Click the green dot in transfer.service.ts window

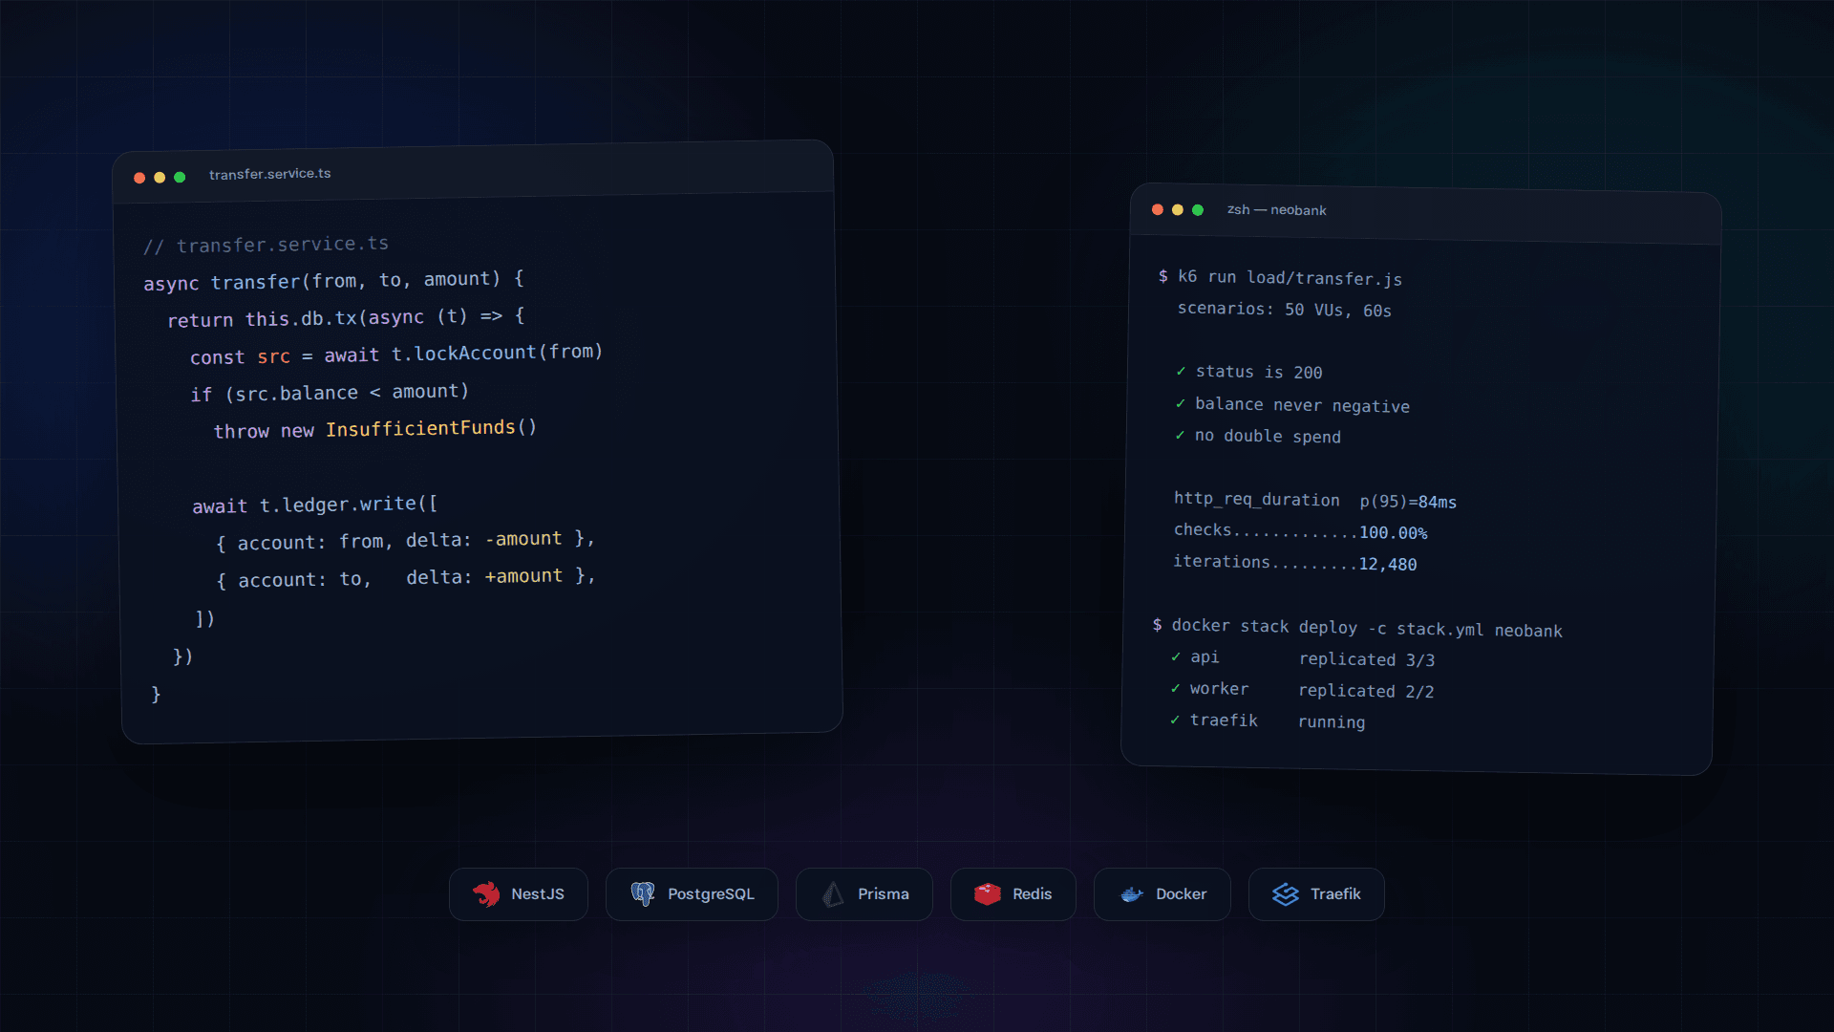point(180,177)
